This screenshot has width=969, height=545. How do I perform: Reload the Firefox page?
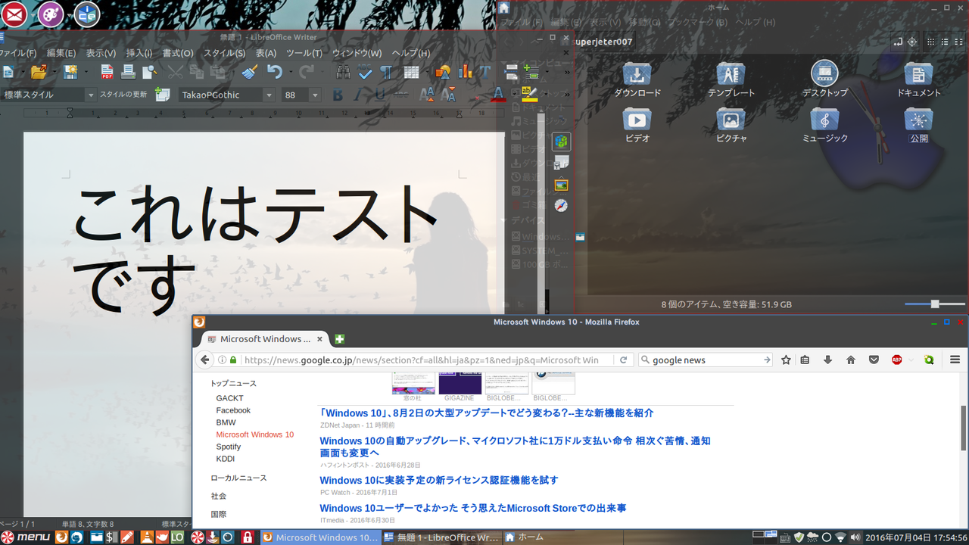(623, 360)
